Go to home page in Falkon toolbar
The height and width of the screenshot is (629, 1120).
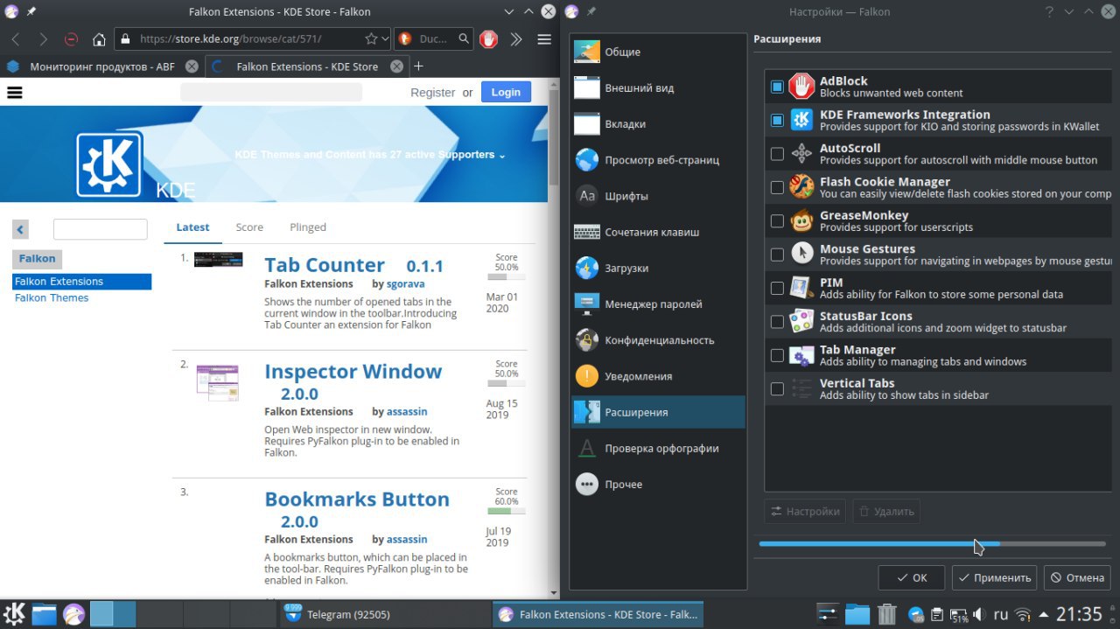pos(99,39)
